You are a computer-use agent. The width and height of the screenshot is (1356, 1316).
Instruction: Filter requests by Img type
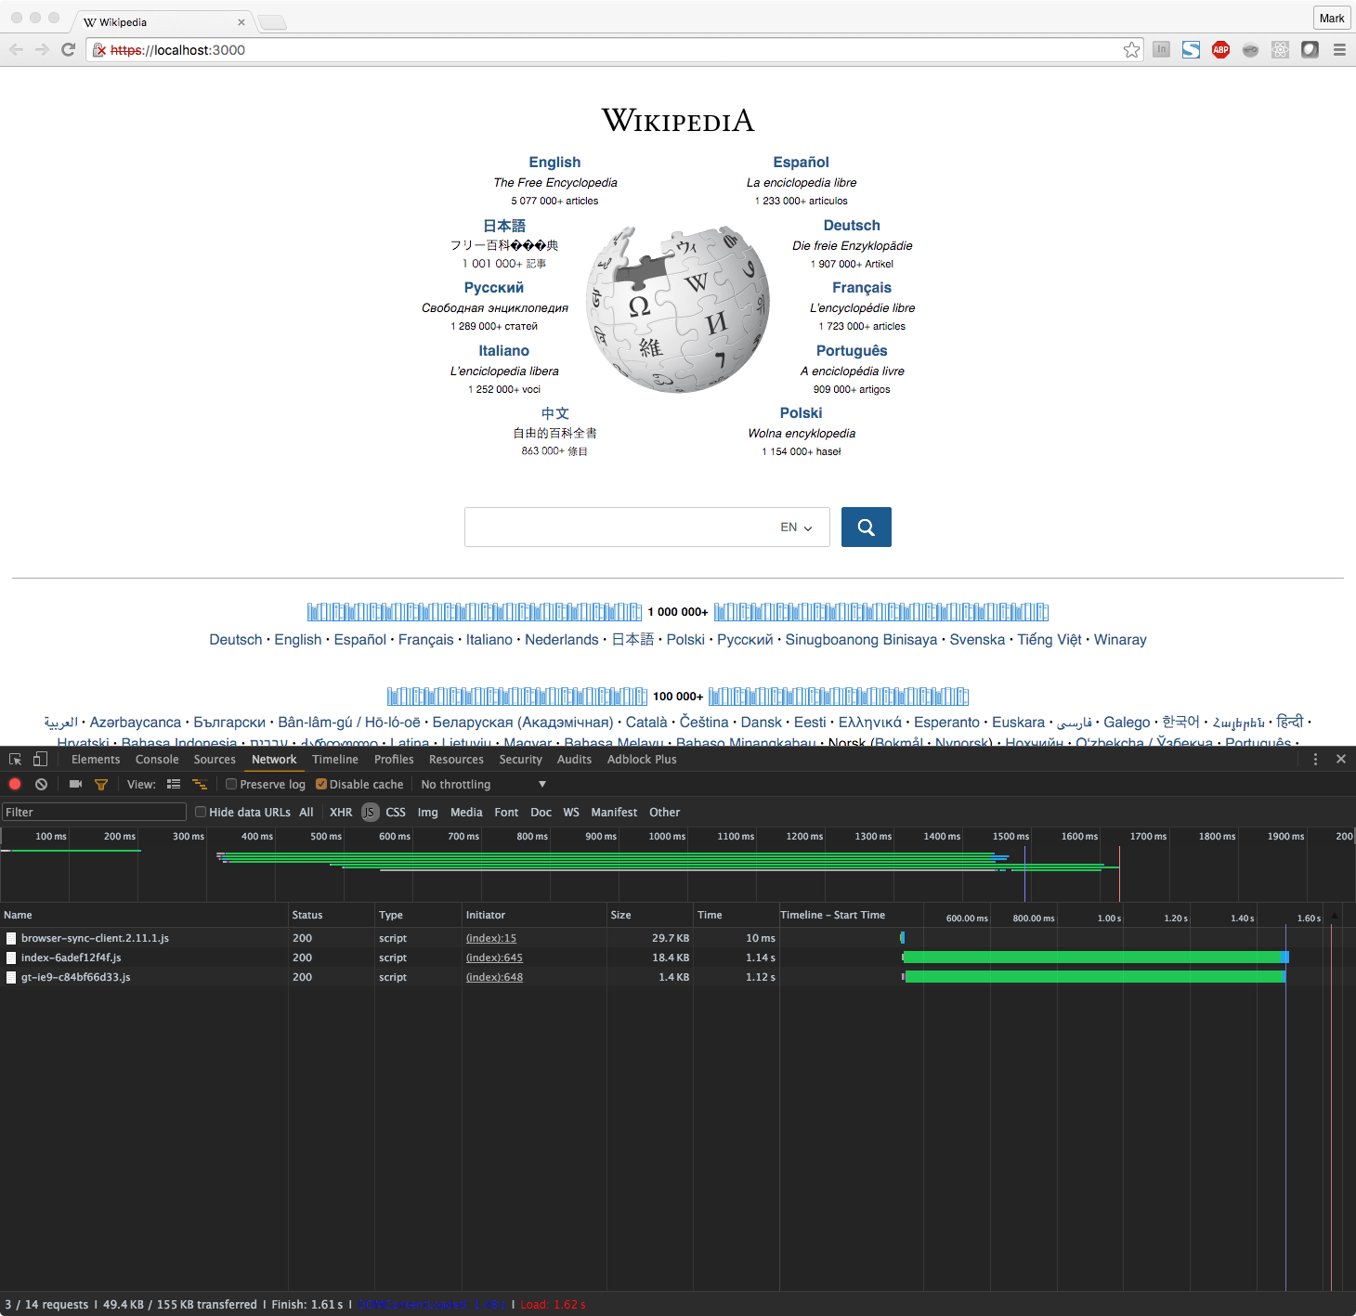point(427,813)
